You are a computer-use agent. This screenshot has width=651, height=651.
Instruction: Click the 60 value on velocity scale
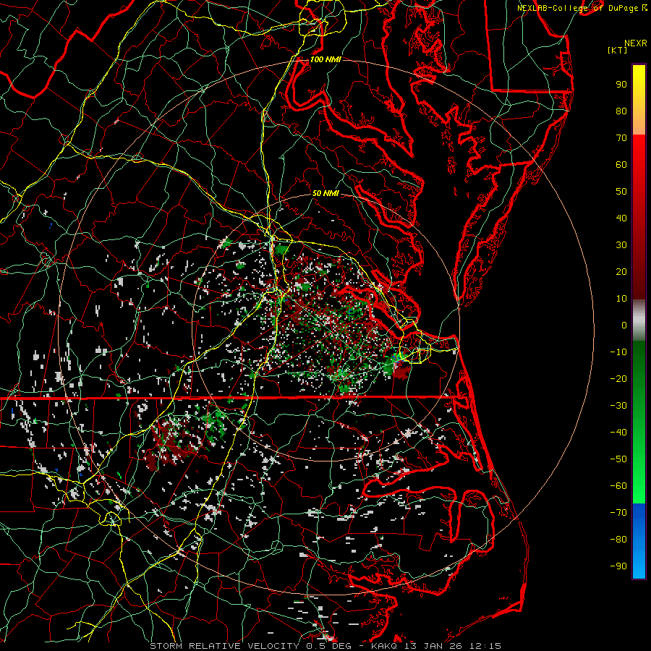pos(621,164)
